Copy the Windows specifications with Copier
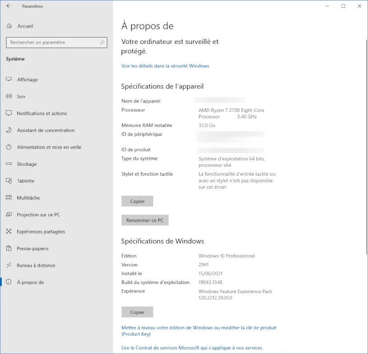 [x=137, y=312]
